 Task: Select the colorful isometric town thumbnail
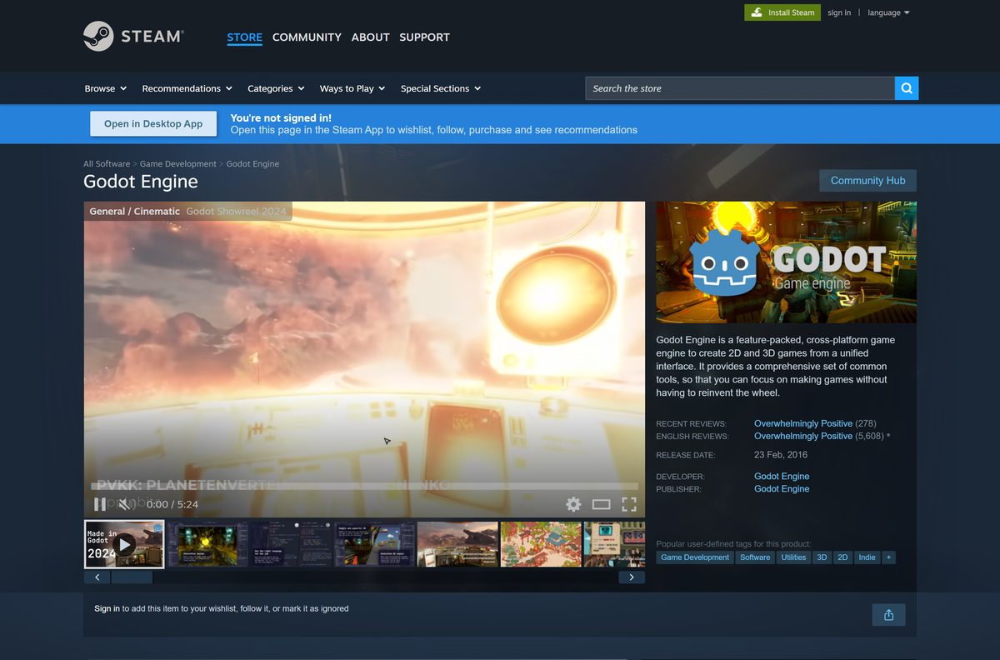point(541,544)
